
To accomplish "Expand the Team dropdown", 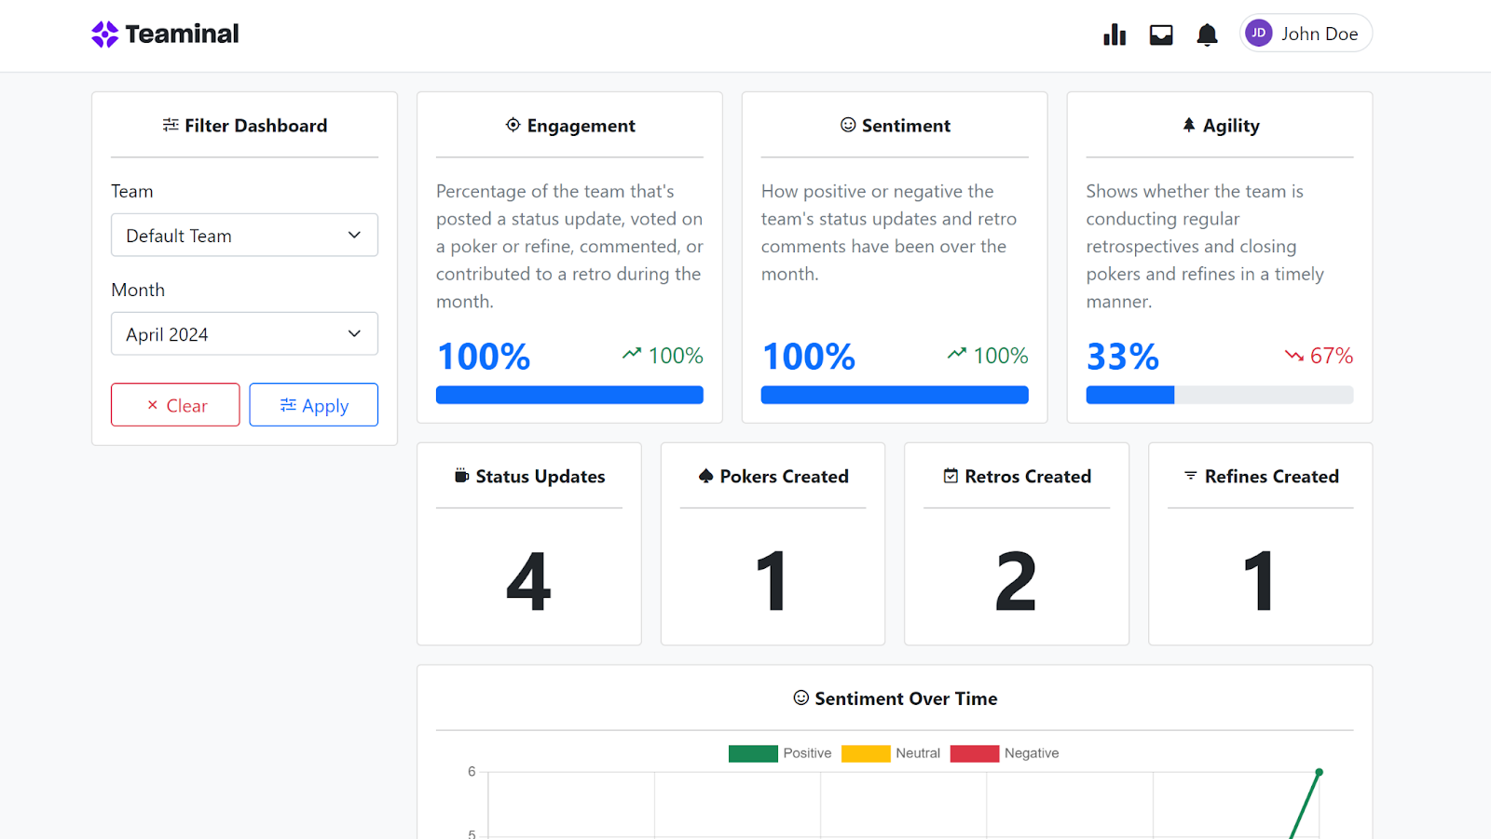I will [244, 235].
